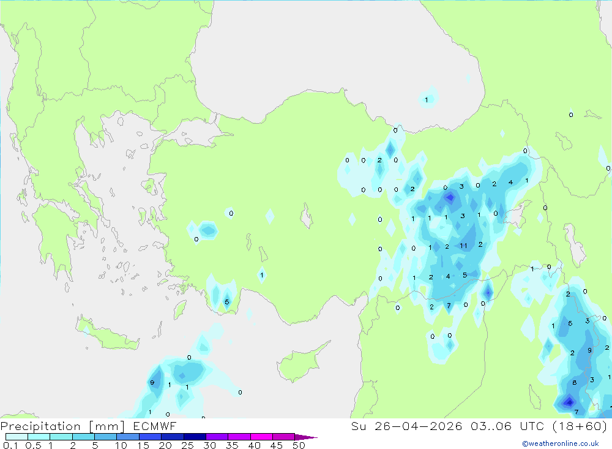Click the legend label '0.5'
Image resolution: width=612 pixels, height=449 pixels.
click(x=33, y=445)
